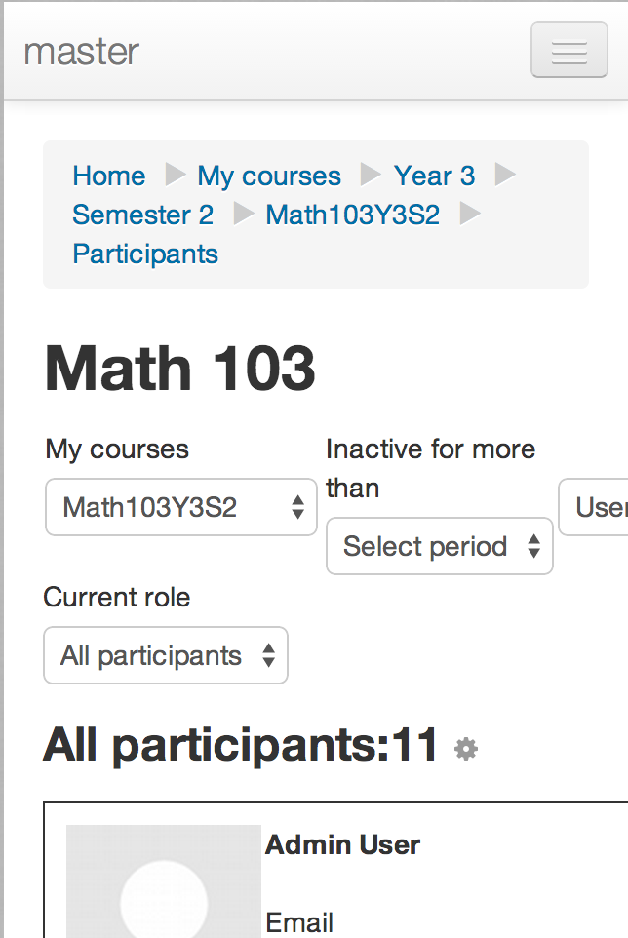Click the arrow separator before Year 3 breadcrumb
Viewport: 628px width, 938px height.
[x=371, y=175]
